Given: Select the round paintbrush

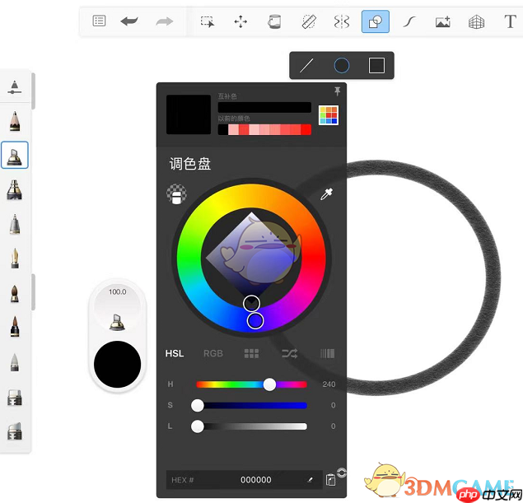Looking at the screenshot, I should point(15,293).
